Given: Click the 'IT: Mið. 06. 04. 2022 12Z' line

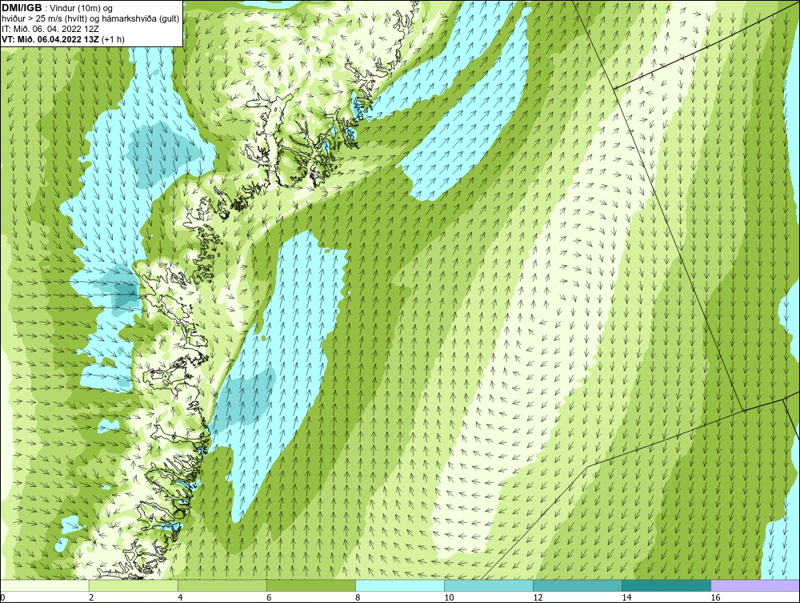Looking at the screenshot, I should pyautogui.click(x=50, y=29).
